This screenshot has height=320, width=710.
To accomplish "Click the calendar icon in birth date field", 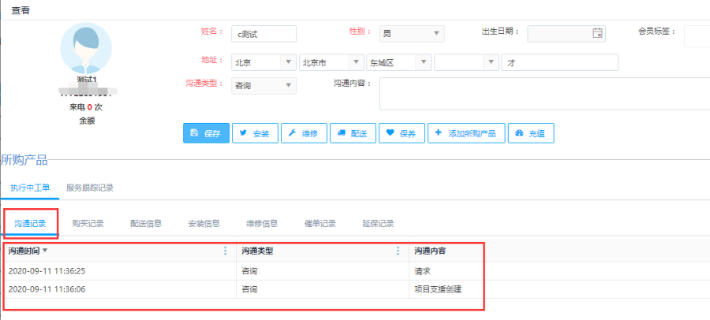I will click(x=597, y=33).
